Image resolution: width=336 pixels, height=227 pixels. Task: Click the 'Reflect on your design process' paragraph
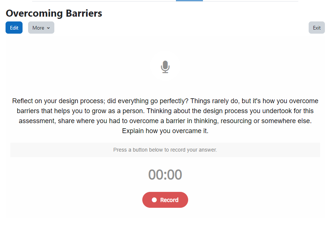(x=165, y=116)
